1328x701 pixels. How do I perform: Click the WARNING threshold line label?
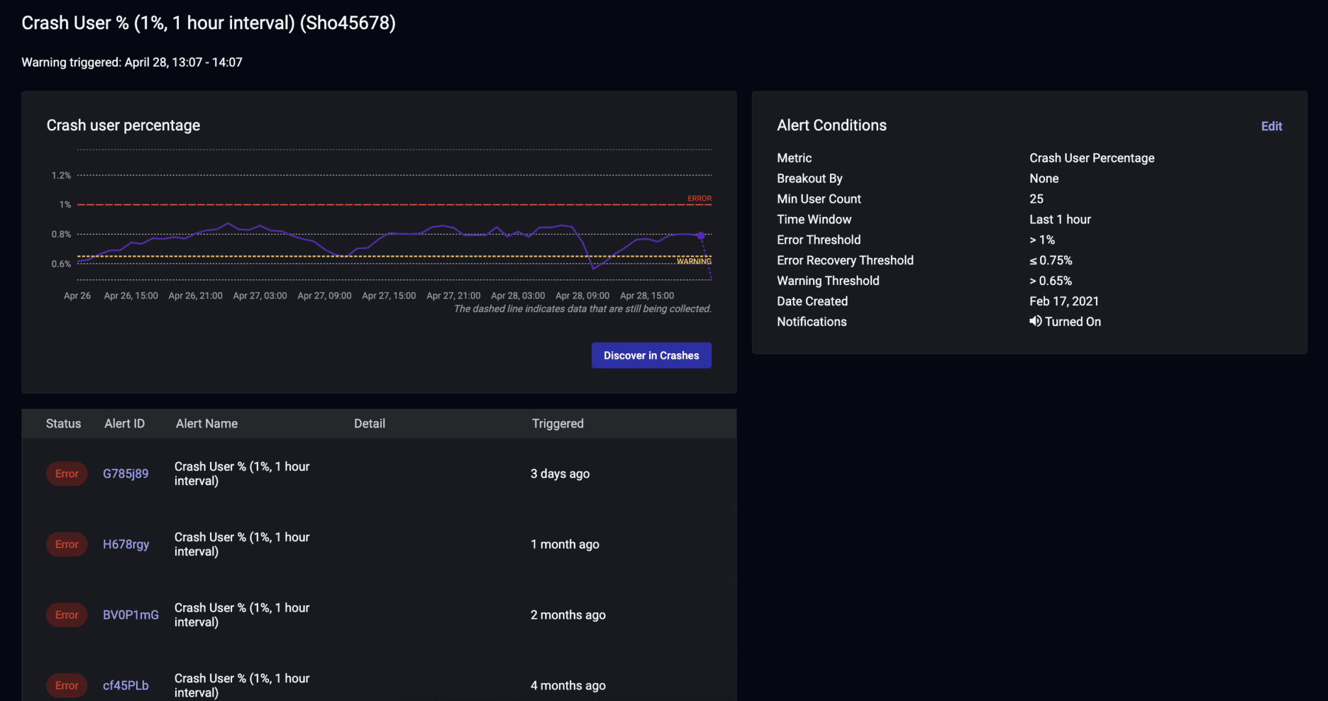(694, 261)
